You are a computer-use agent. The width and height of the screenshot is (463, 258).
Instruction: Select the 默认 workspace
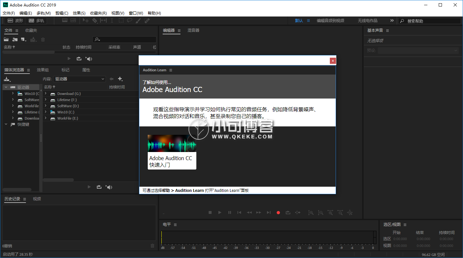point(299,21)
